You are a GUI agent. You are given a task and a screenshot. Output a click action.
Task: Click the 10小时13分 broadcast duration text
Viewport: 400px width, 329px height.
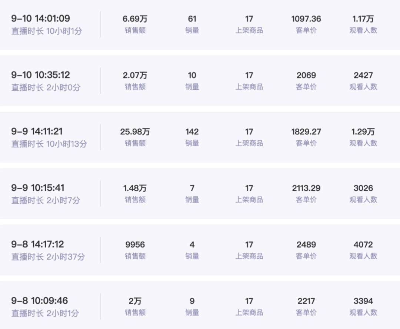click(x=67, y=144)
